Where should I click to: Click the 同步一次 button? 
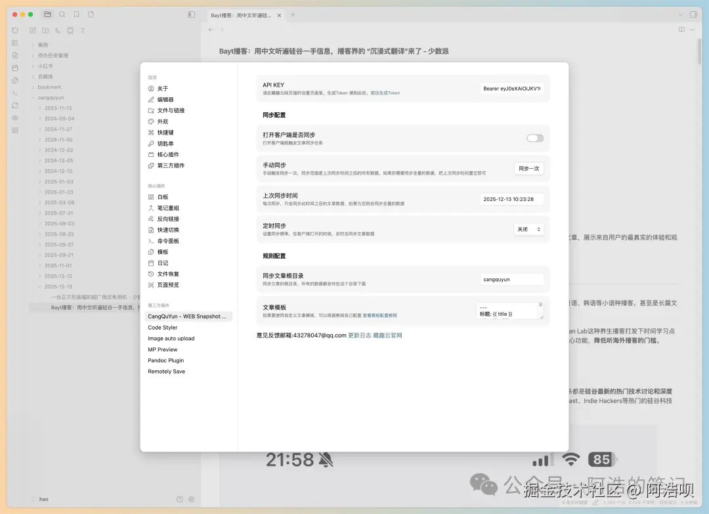[528, 169]
